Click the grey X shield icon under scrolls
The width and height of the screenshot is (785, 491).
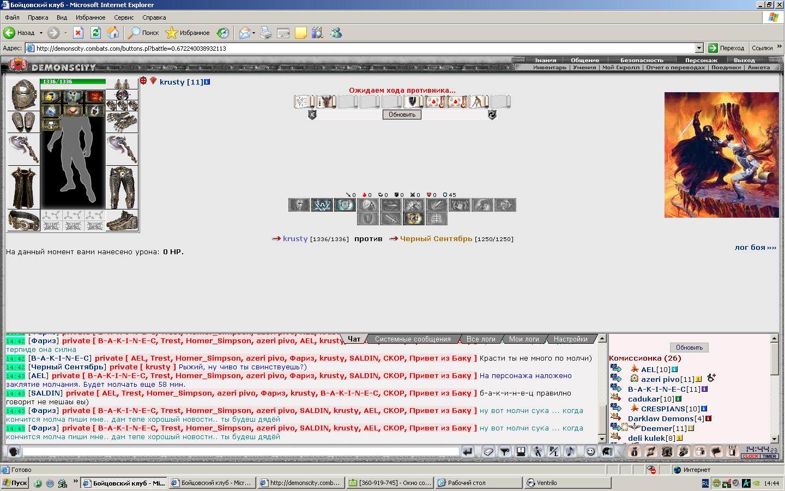coord(312,115)
